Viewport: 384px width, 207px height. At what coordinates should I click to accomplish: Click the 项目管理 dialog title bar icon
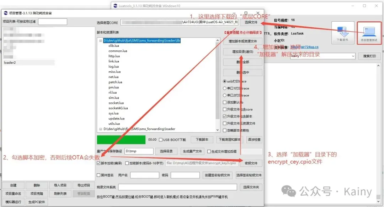pyautogui.click(x=6, y=13)
